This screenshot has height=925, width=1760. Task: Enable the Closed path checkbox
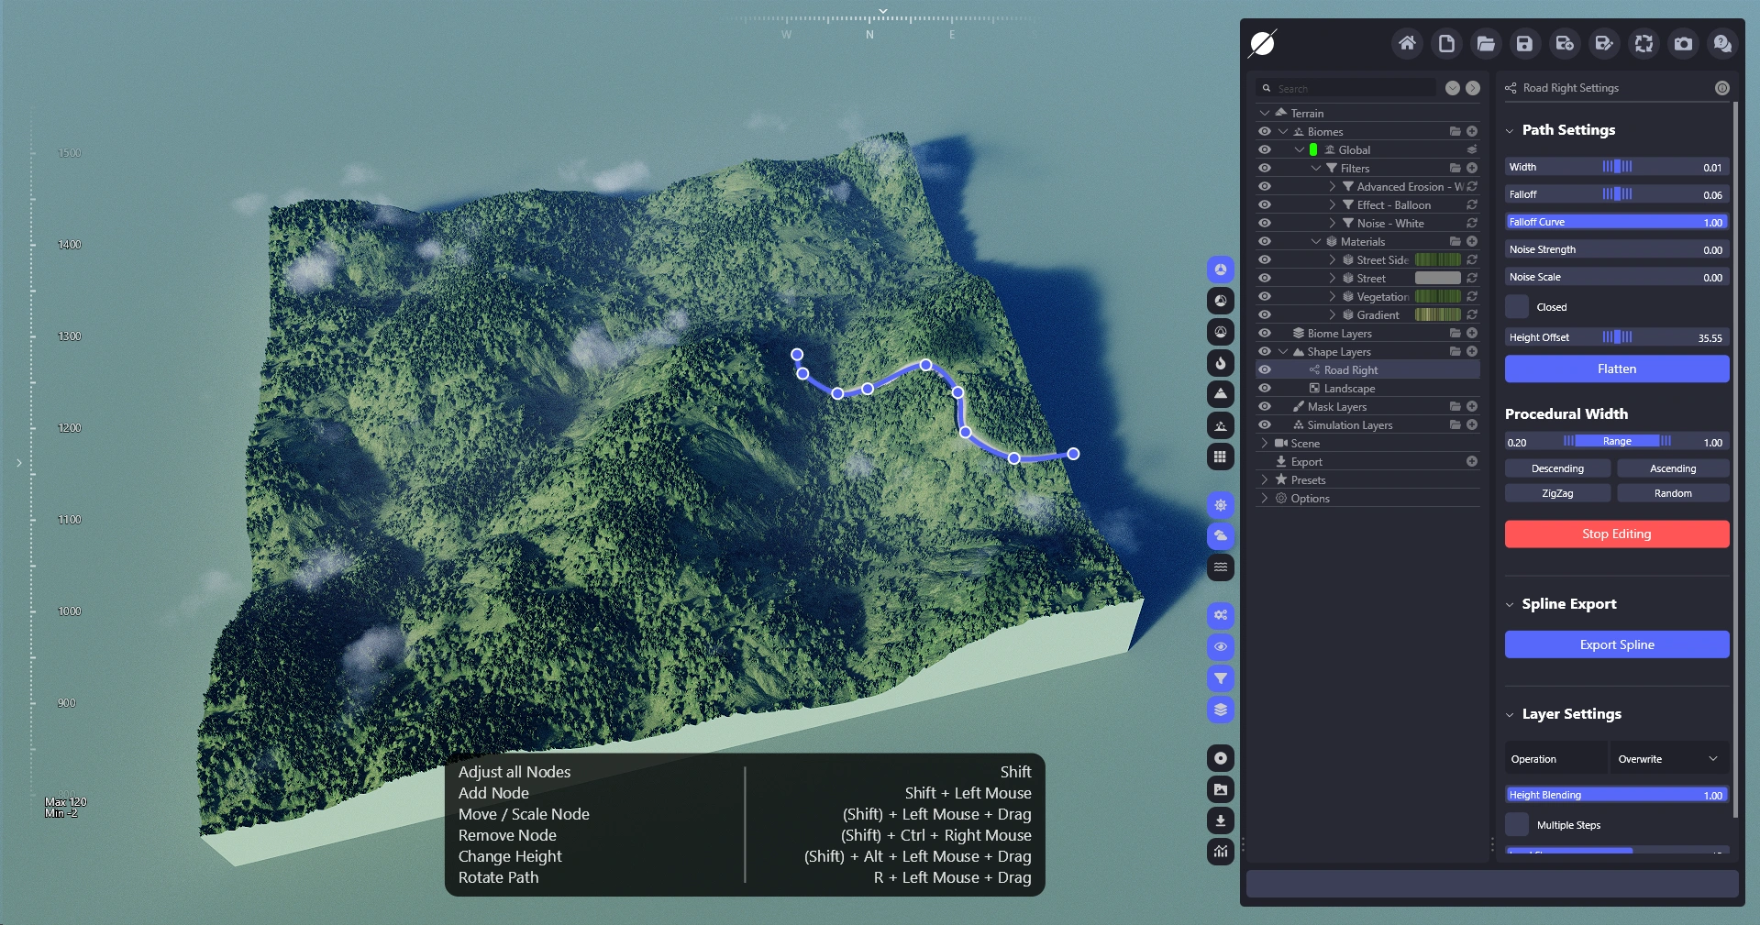point(1517,307)
